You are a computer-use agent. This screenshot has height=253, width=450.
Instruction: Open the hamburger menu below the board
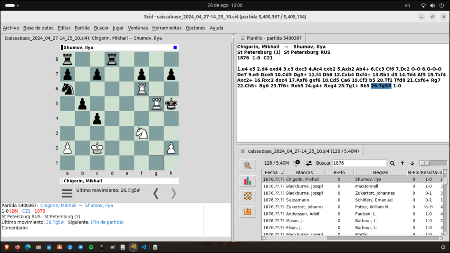67,193
